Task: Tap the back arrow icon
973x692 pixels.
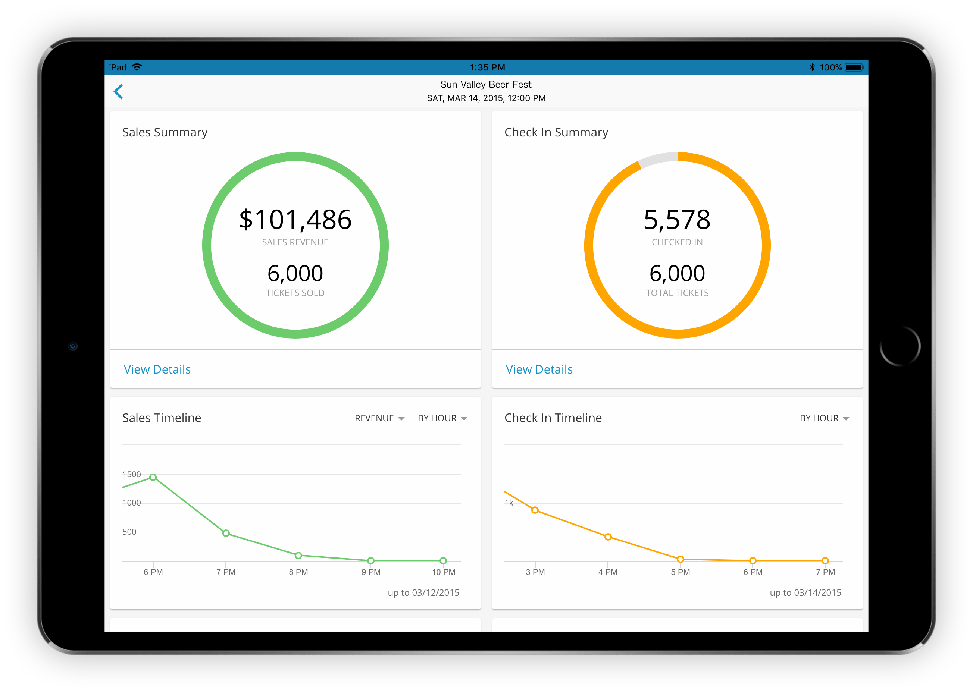Action: tap(119, 92)
